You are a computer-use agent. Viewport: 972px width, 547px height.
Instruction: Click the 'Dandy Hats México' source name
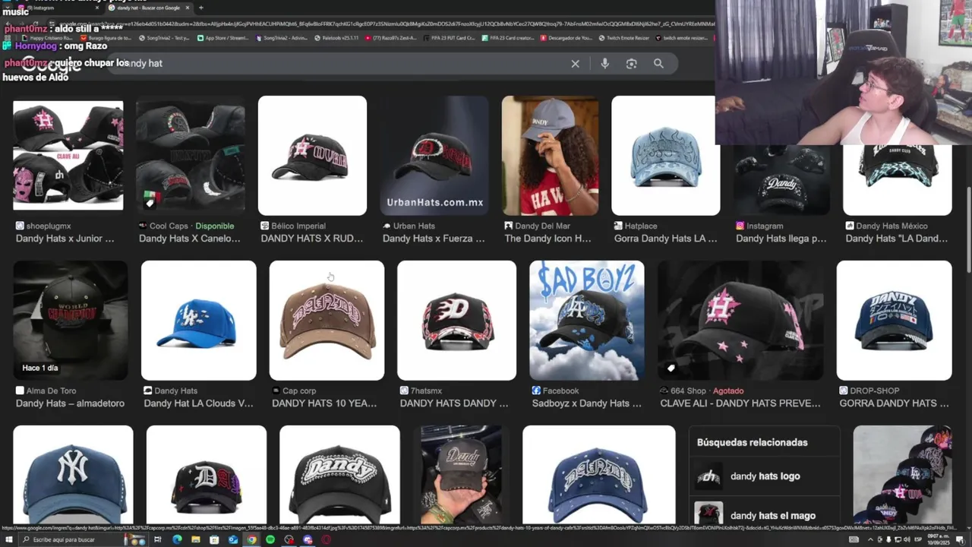pyautogui.click(x=892, y=226)
